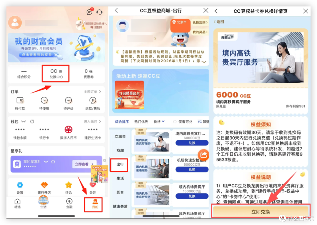The height and width of the screenshot is (225, 317).
Task: Open the 待付款 orders icon
Action: [20, 100]
